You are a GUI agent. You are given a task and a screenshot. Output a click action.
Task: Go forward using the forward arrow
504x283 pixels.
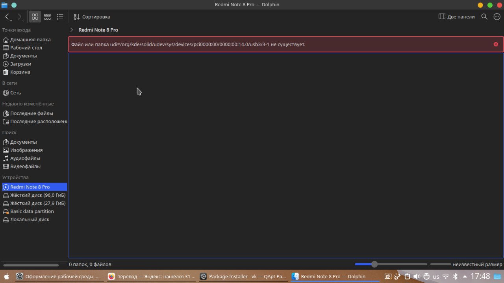pos(20,17)
